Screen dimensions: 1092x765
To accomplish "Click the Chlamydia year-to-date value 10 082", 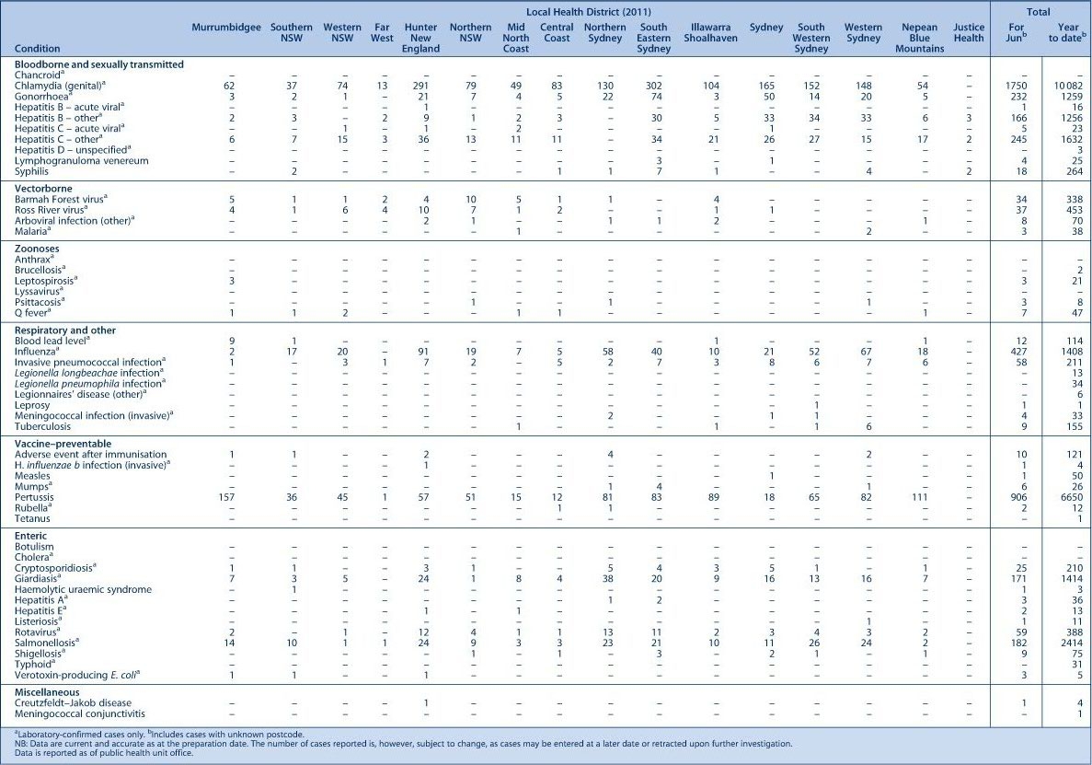I will tap(1066, 86).
